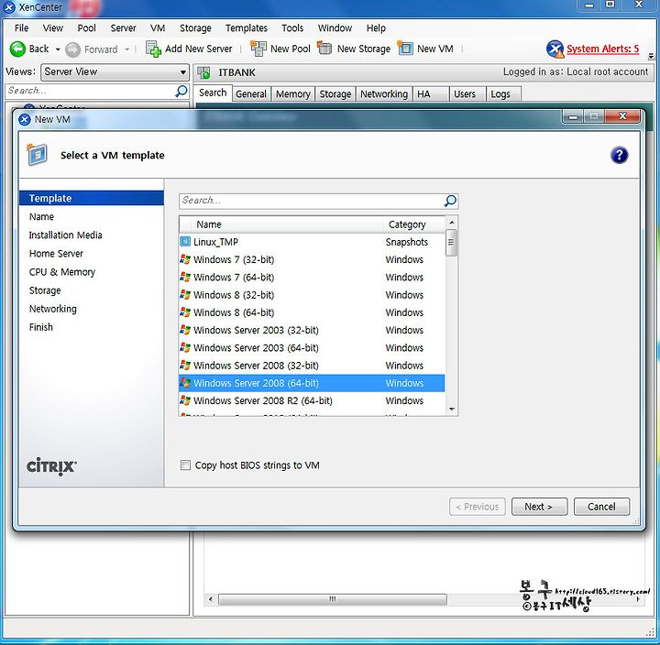Expand the toolbar overflow chevron

(x=651, y=55)
